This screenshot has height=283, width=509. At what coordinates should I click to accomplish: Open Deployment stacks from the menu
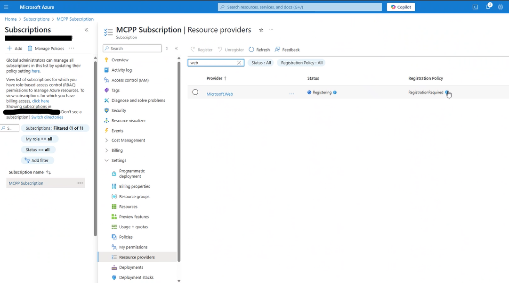(133, 277)
